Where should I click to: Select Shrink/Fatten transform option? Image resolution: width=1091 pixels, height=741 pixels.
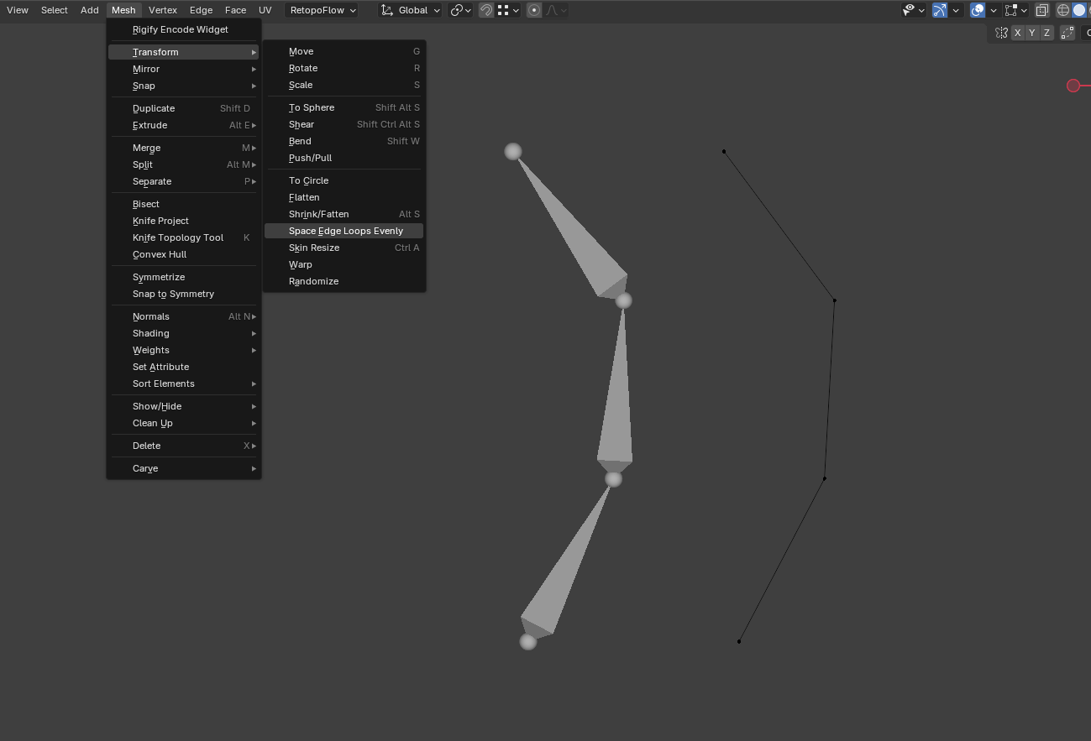coord(344,214)
